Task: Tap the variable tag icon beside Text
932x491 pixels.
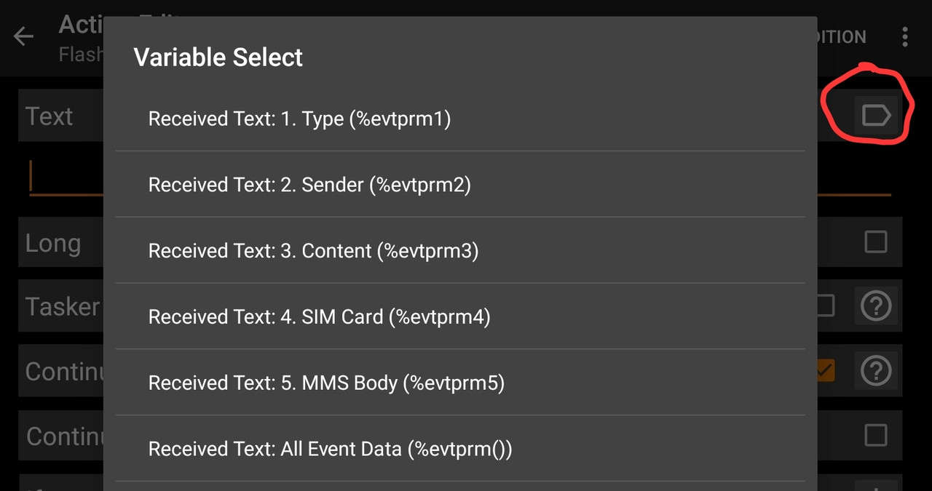Action: point(875,116)
